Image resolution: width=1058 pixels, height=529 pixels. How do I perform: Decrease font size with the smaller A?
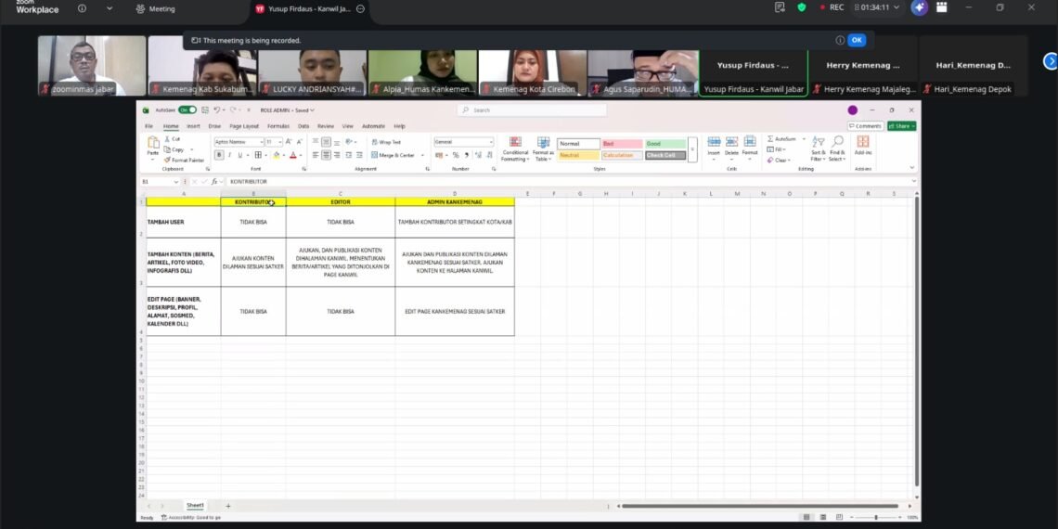click(299, 142)
